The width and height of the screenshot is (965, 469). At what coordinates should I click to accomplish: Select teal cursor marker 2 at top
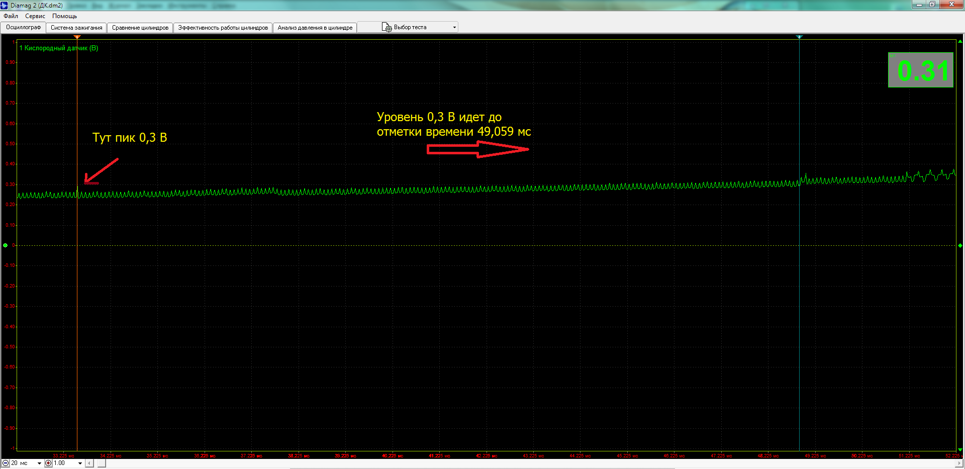pos(799,37)
